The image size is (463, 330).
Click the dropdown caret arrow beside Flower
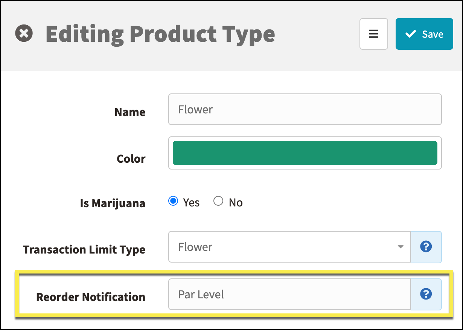(x=401, y=247)
